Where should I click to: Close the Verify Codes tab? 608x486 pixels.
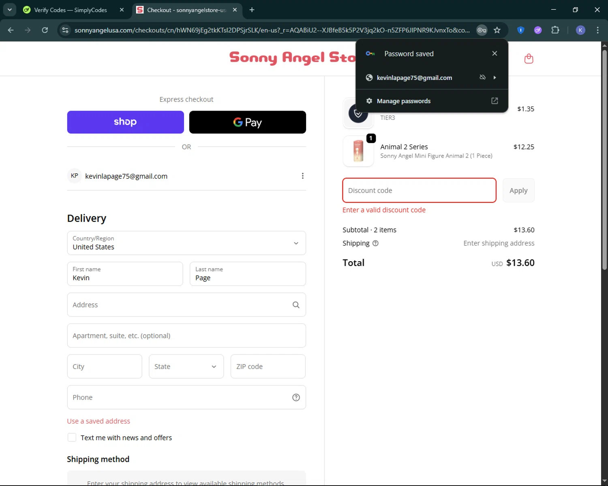click(122, 10)
